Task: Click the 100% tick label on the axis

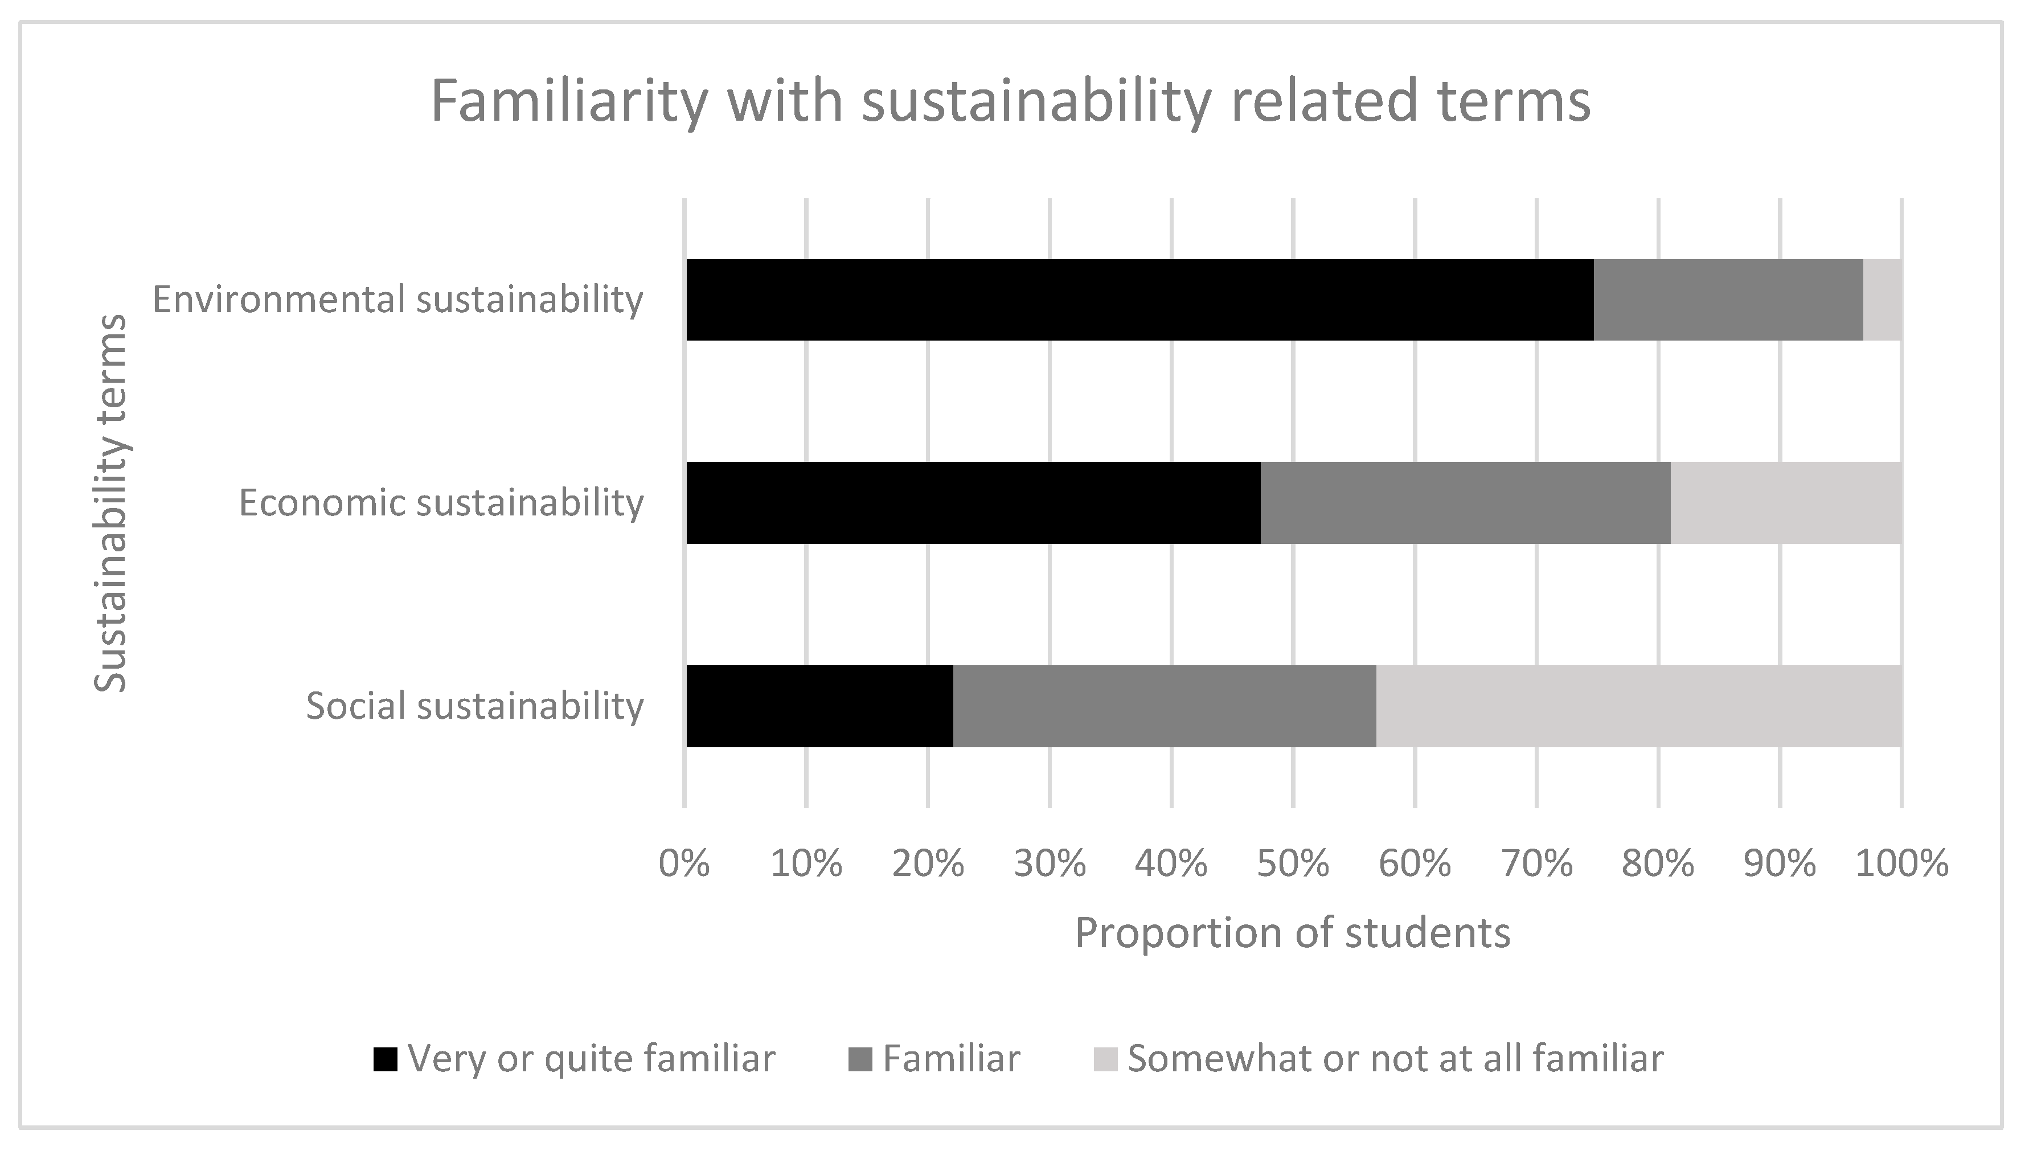Action: (1901, 863)
